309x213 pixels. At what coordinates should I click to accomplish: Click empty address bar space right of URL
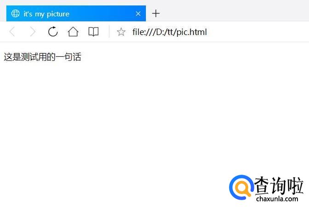click(256, 32)
